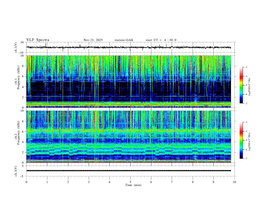This screenshot has width=264, height=204.
Task: Click time-axis tick label "9"
Action: 213,182
